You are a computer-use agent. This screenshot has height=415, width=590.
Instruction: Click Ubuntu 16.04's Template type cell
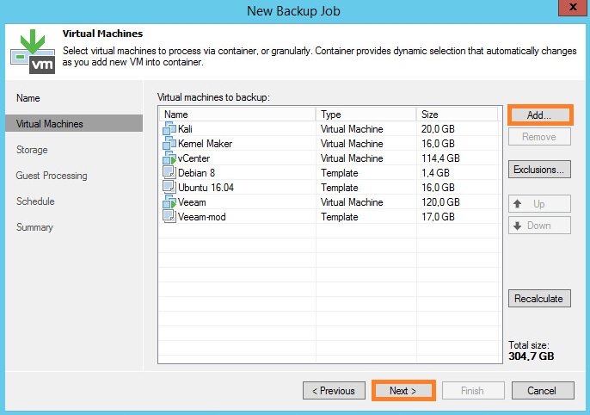pyautogui.click(x=340, y=188)
